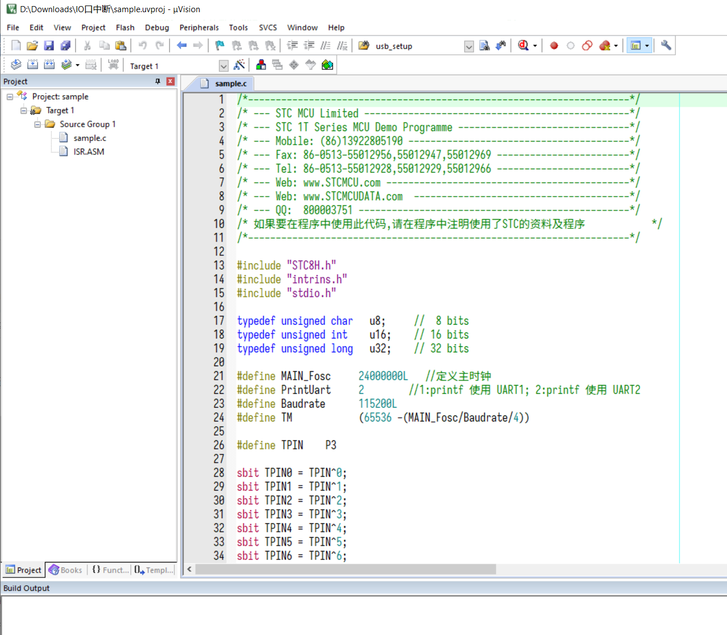Click the Incremental Find icon
The height and width of the screenshot is (635, 727).
point(501,46)
